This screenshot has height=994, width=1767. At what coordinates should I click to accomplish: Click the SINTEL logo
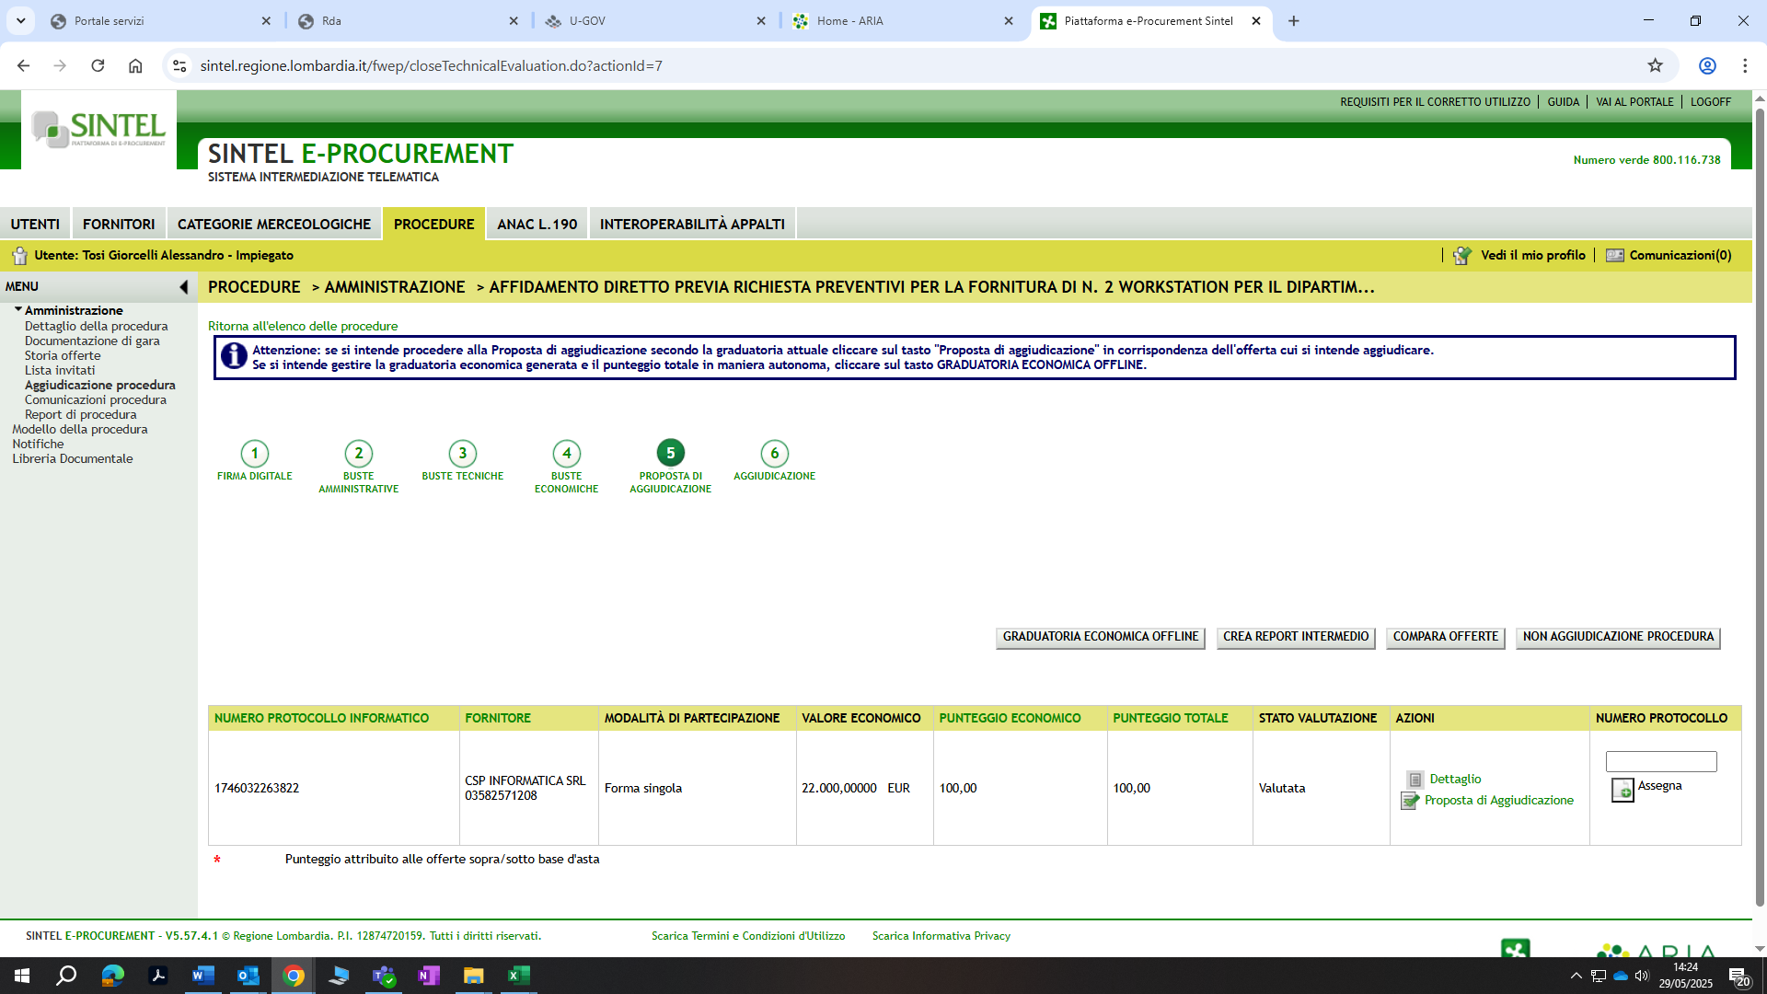pyautogui.click(x=98, y=129)
